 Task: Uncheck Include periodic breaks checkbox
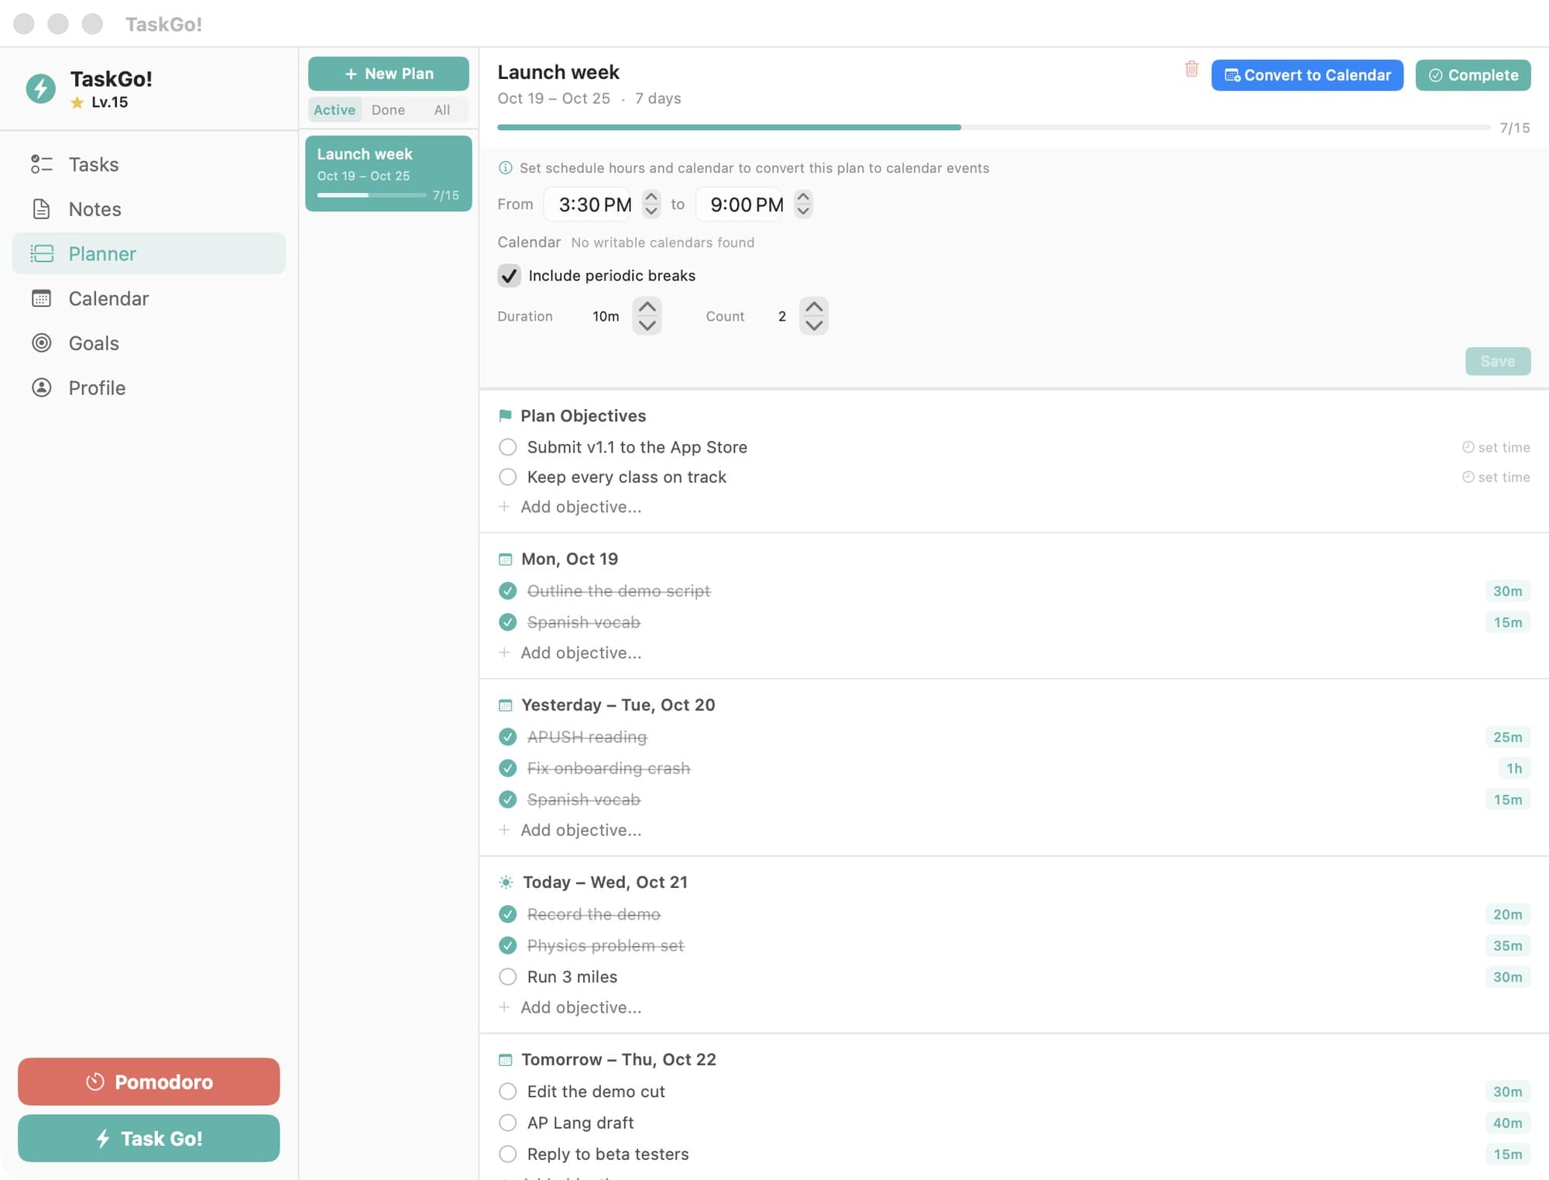pyautogui.click(x=509, y=276)
